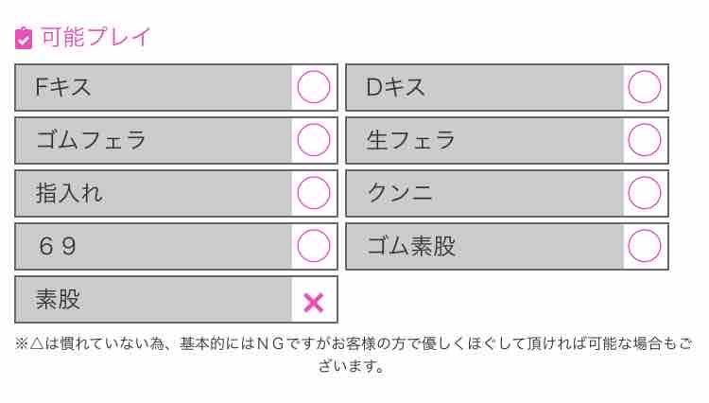Select the 生フェラ label cell
Screen dimensions: 709x403
[485, 140]
